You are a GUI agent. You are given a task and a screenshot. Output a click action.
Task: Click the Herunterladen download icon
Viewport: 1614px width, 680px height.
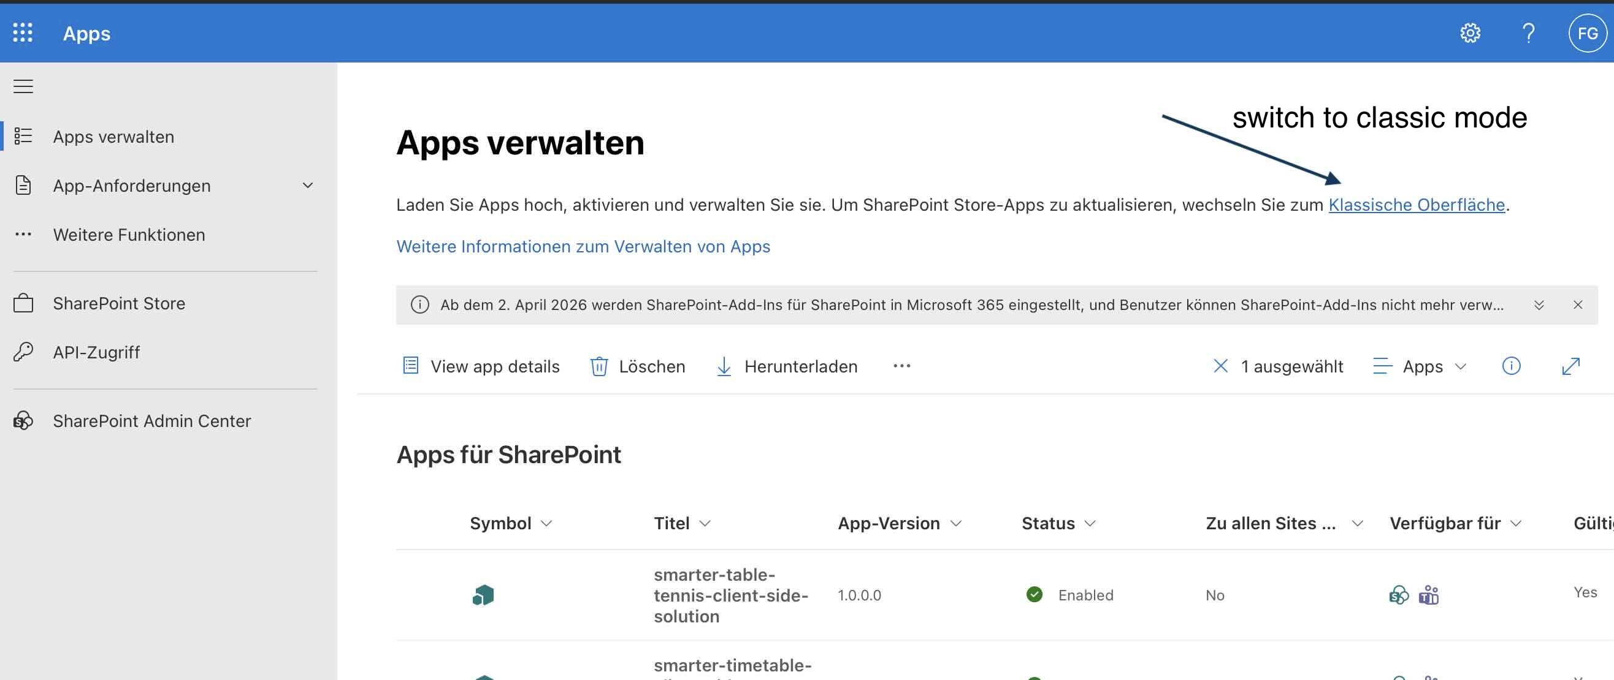point(724,366)
